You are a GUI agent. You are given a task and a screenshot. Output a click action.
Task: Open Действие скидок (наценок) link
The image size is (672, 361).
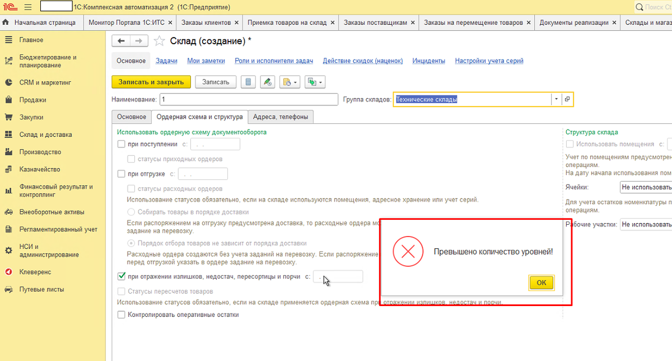coord(363,61)
